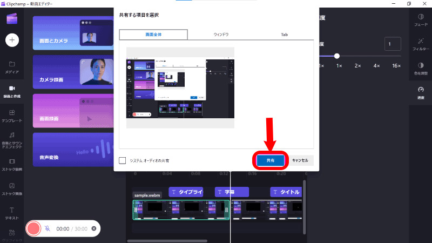The height and width of the screenshot is (243, 432).
Task: Select the タイトル text clip on timeline
Action: point(286,192)
